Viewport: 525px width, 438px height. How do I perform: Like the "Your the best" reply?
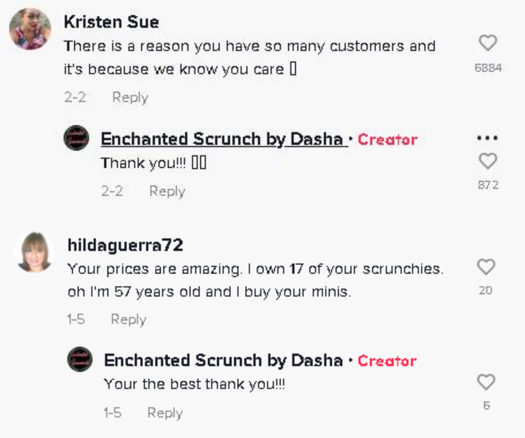(486, 382)
